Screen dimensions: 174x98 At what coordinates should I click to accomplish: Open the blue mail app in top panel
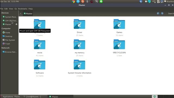(78, 2)
